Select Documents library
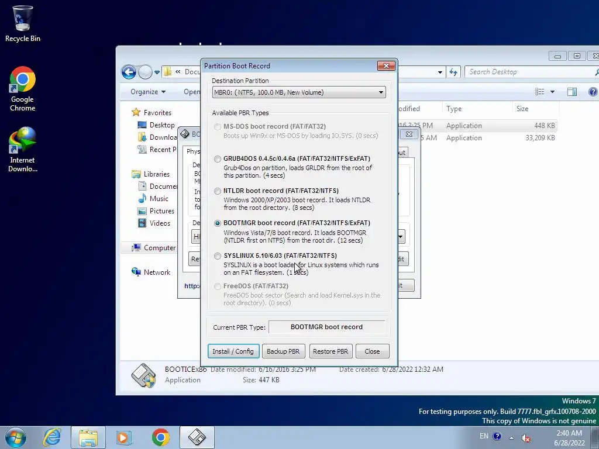Viewport: 599px width, 449px height. click(x=157, y=186)
